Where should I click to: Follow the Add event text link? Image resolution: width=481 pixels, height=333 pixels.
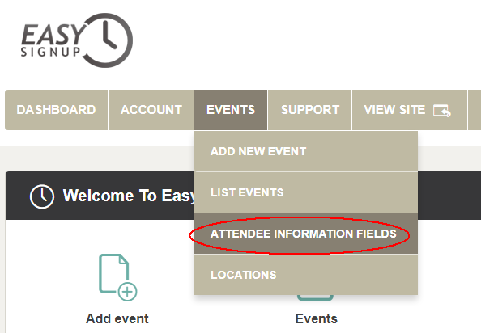tap(117, 319)
